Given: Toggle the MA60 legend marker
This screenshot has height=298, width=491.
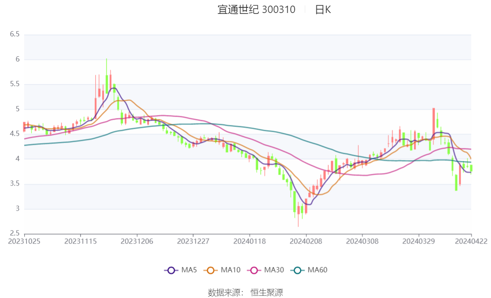Looking at the screenshot, I should 297,270.
